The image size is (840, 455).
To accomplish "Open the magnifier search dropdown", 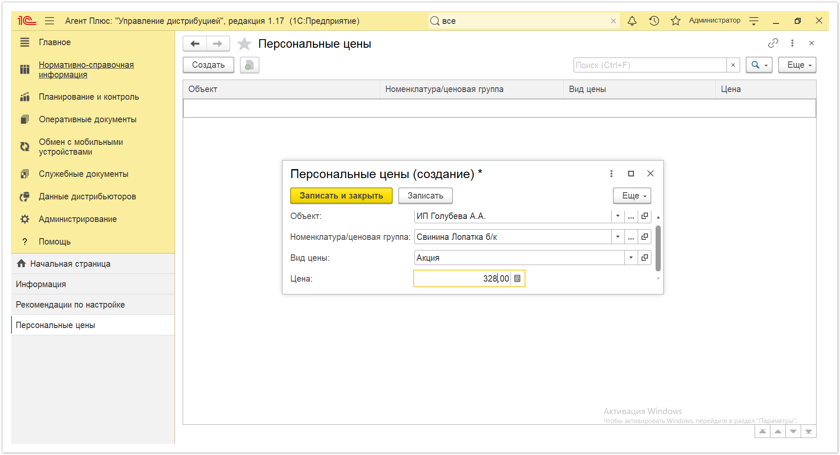I will (x=759, y=65).
